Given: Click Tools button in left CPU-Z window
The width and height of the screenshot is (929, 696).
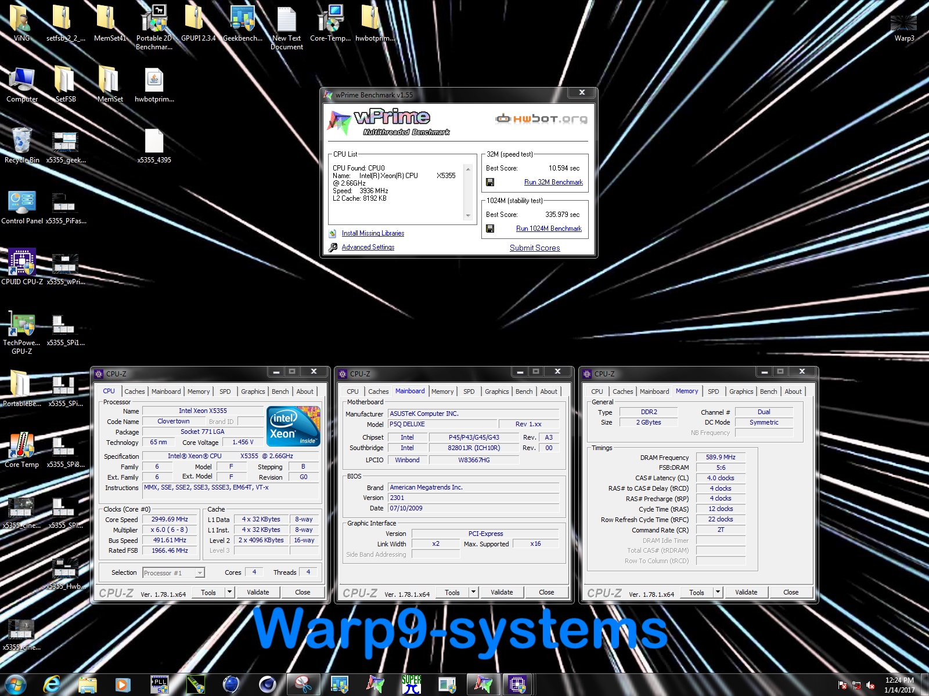Looking at the screenshot, I should click(208, 592).
